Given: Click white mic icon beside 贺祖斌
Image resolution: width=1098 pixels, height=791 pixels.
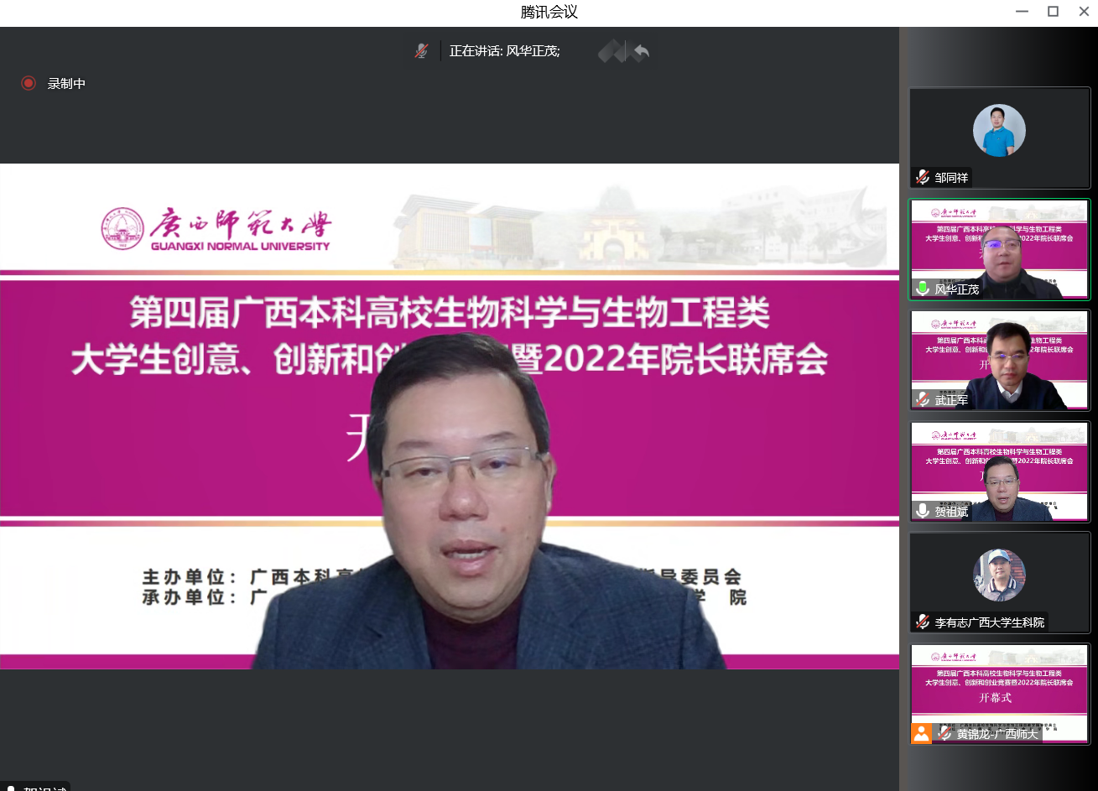Looking at the screenshot, I should [923, 511].
